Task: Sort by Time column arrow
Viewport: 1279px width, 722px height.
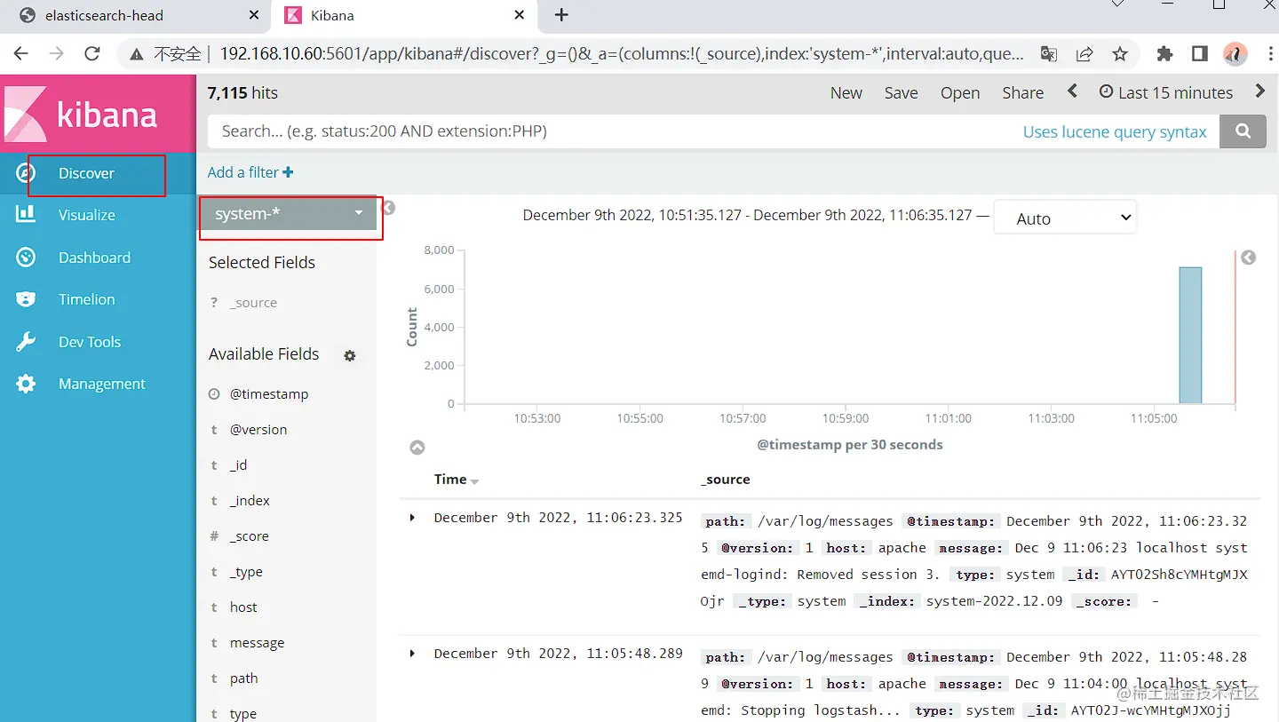Action: (x=474, y=481)
